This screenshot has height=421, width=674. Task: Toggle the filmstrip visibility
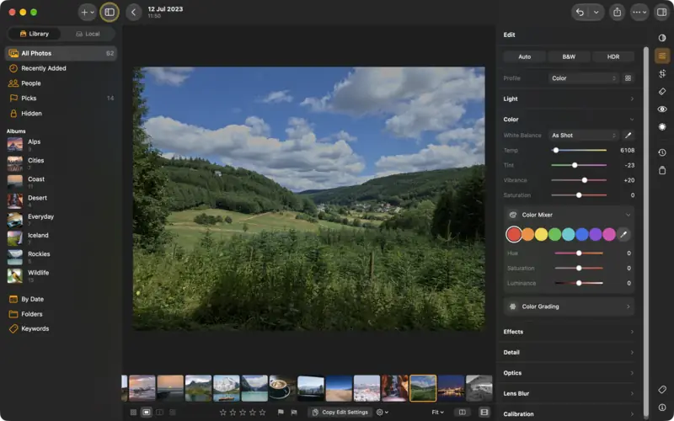pyautogui.click(x=484, y=413)
